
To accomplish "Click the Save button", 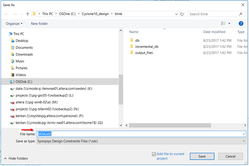I will [202, 156].
